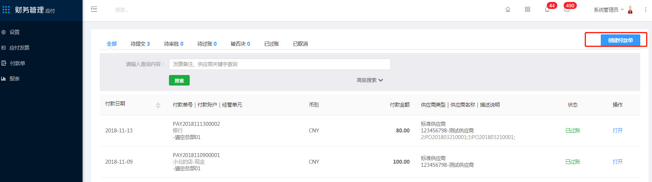The height and width of the screenshot is (182, 652).
Task: Expand the 系统管理员 user dropdown
Action: 609,10
